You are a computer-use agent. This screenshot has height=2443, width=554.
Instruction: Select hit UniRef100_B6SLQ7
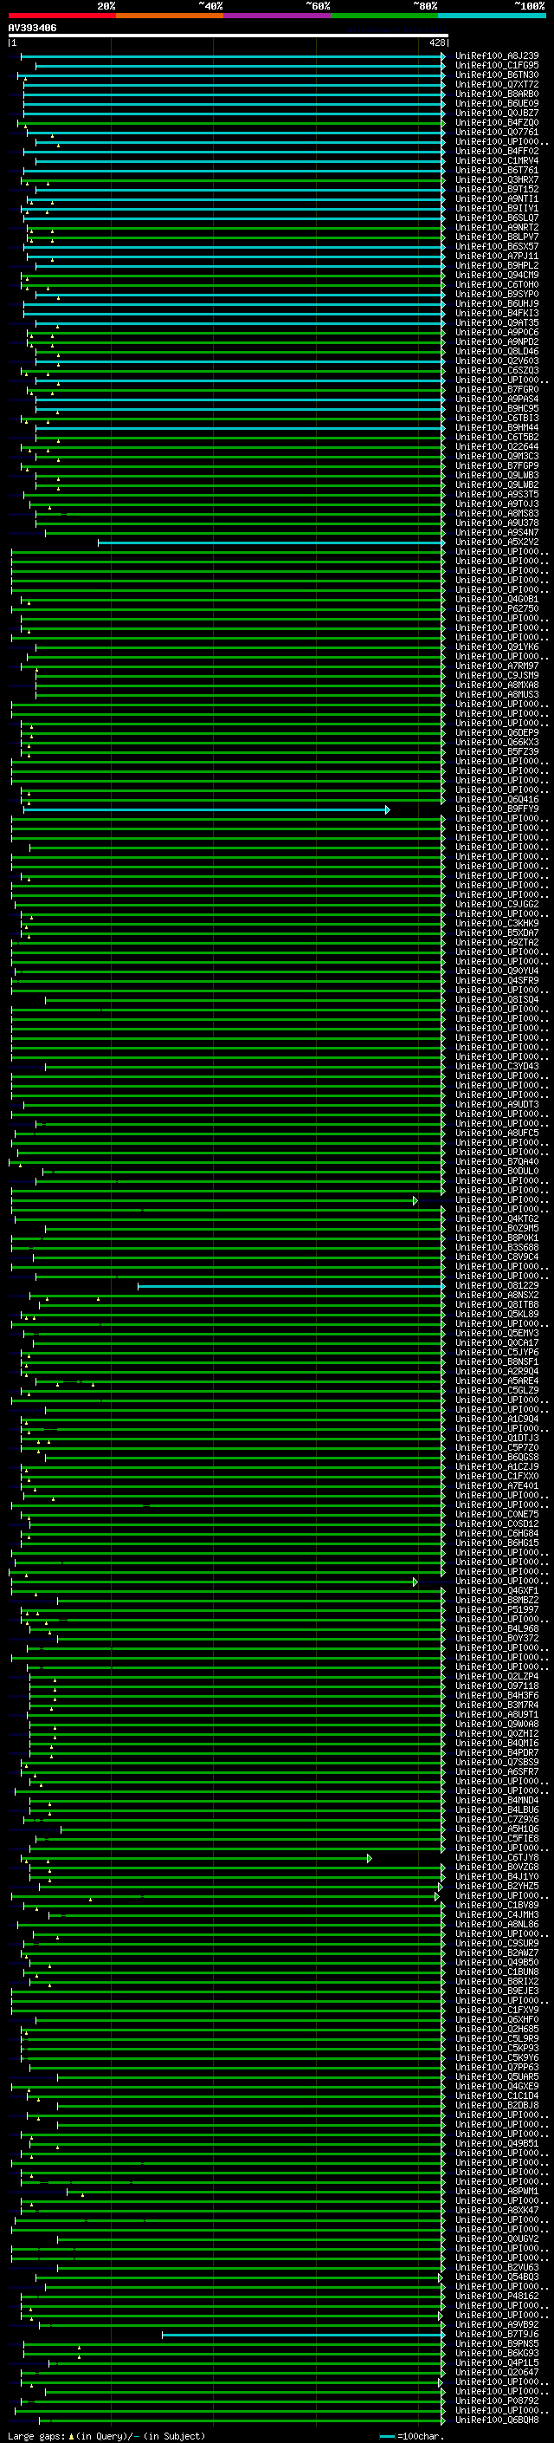tap(497, 218)
